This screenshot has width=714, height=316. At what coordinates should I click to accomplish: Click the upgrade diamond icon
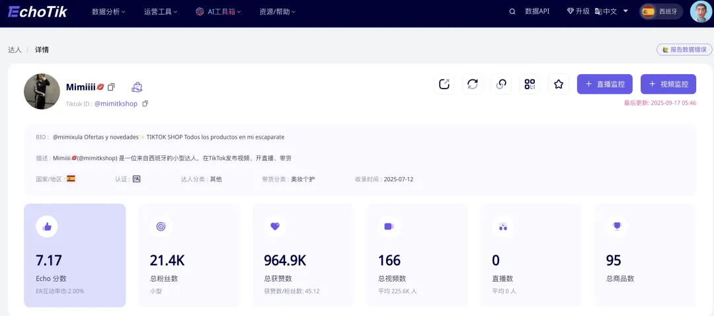570,11
